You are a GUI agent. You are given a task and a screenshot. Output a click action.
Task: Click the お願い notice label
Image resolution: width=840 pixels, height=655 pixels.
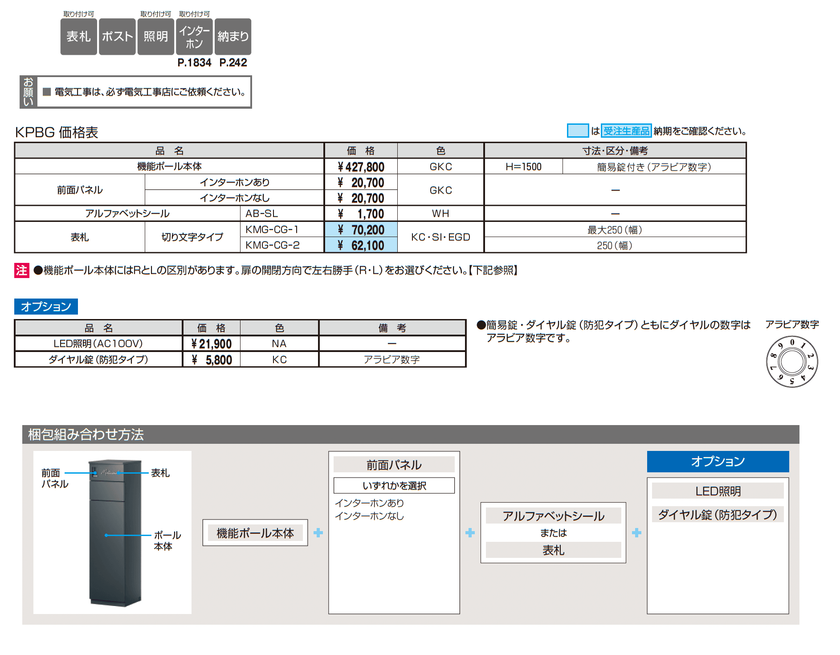coord(29,92)
